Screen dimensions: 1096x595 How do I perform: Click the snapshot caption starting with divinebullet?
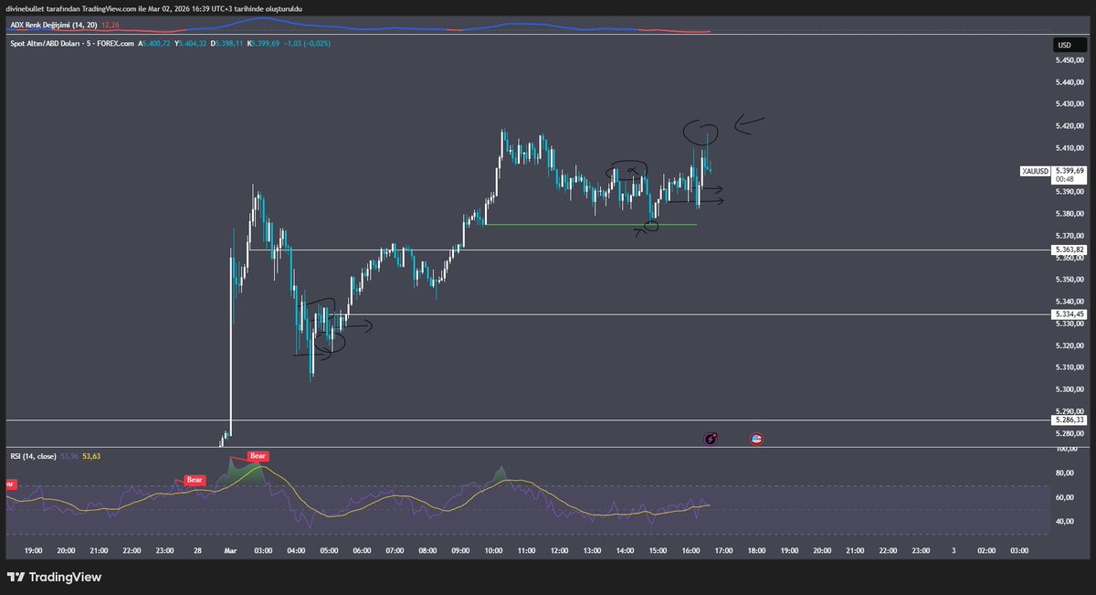[153, 8]
